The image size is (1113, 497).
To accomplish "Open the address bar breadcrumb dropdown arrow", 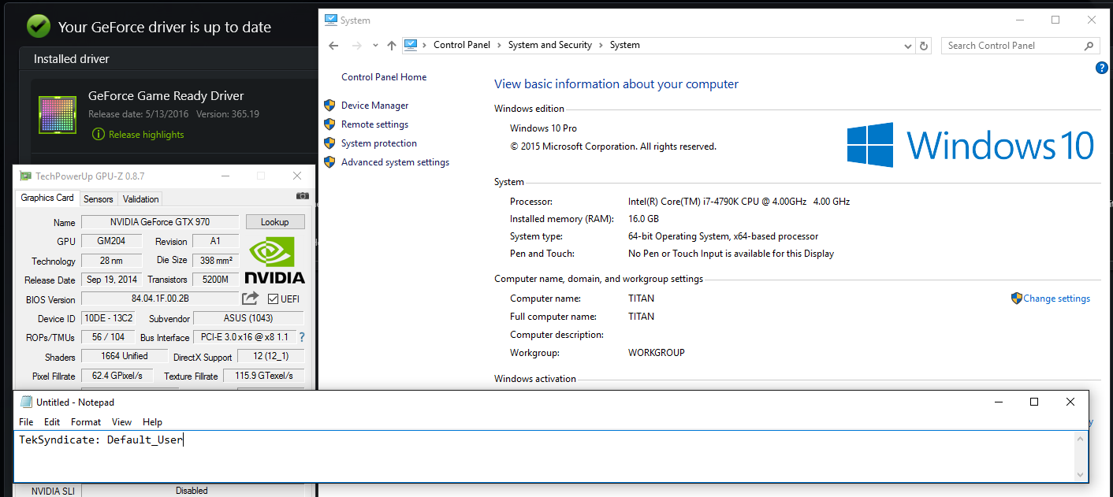I will [x=907, y=45].
